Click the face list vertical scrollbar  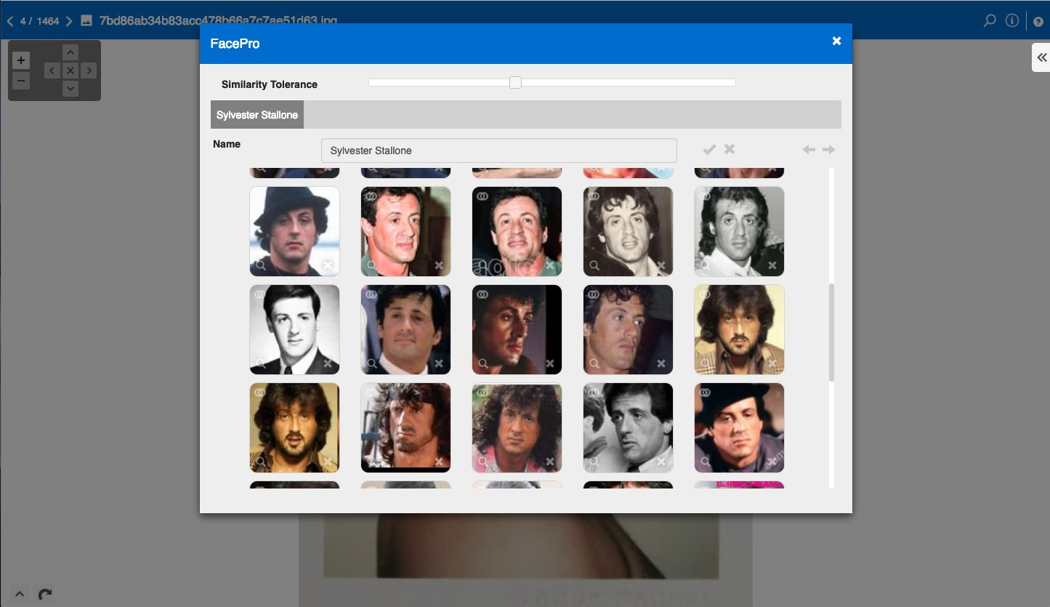(x=831, y=332)
